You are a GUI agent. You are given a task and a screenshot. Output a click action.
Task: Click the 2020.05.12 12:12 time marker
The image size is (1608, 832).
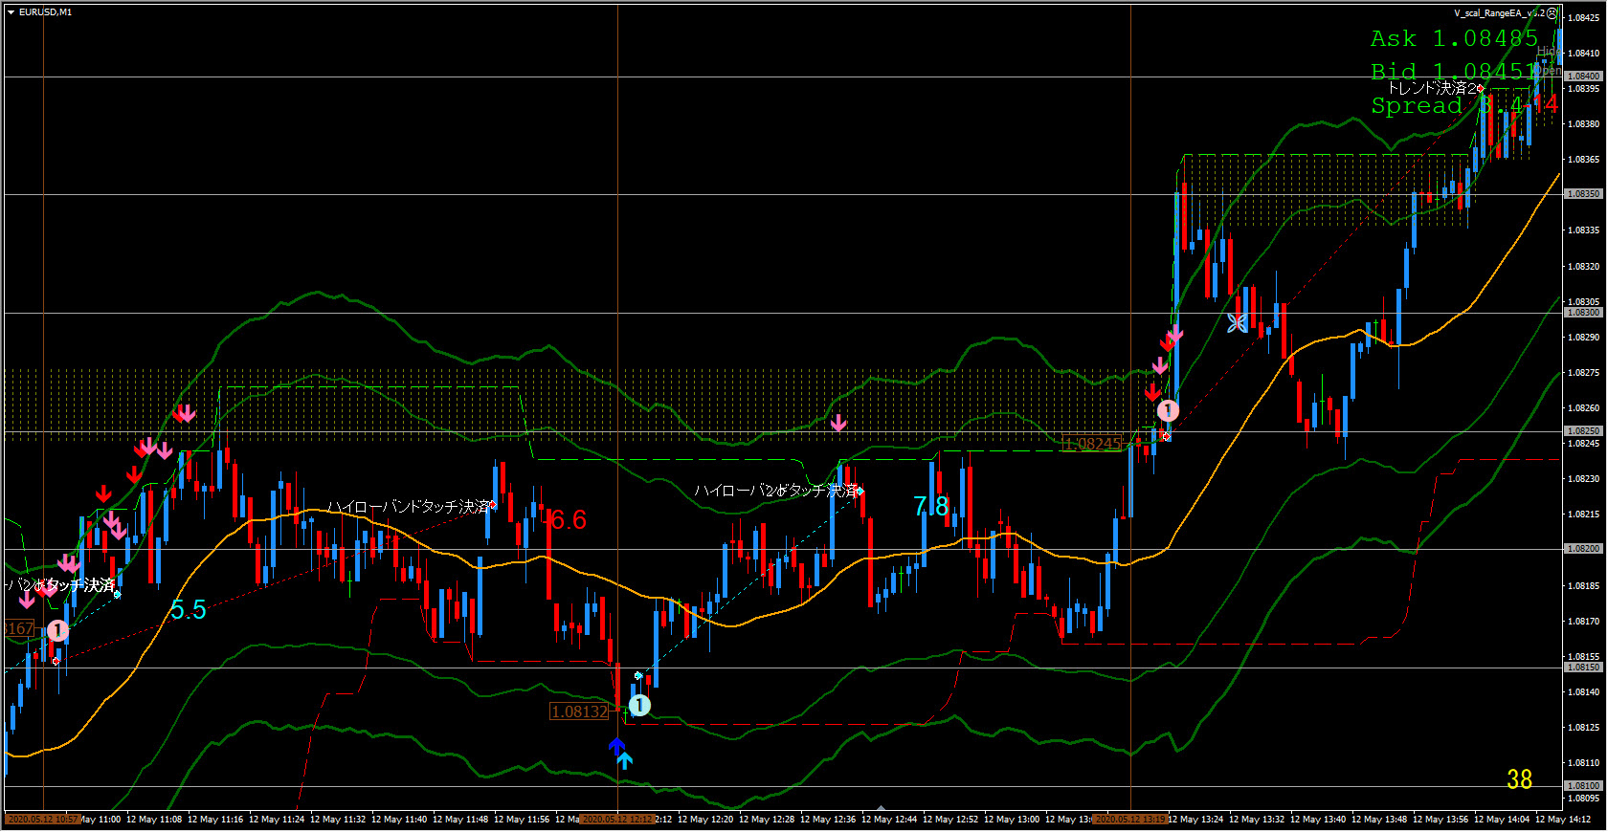click(617, 820)
